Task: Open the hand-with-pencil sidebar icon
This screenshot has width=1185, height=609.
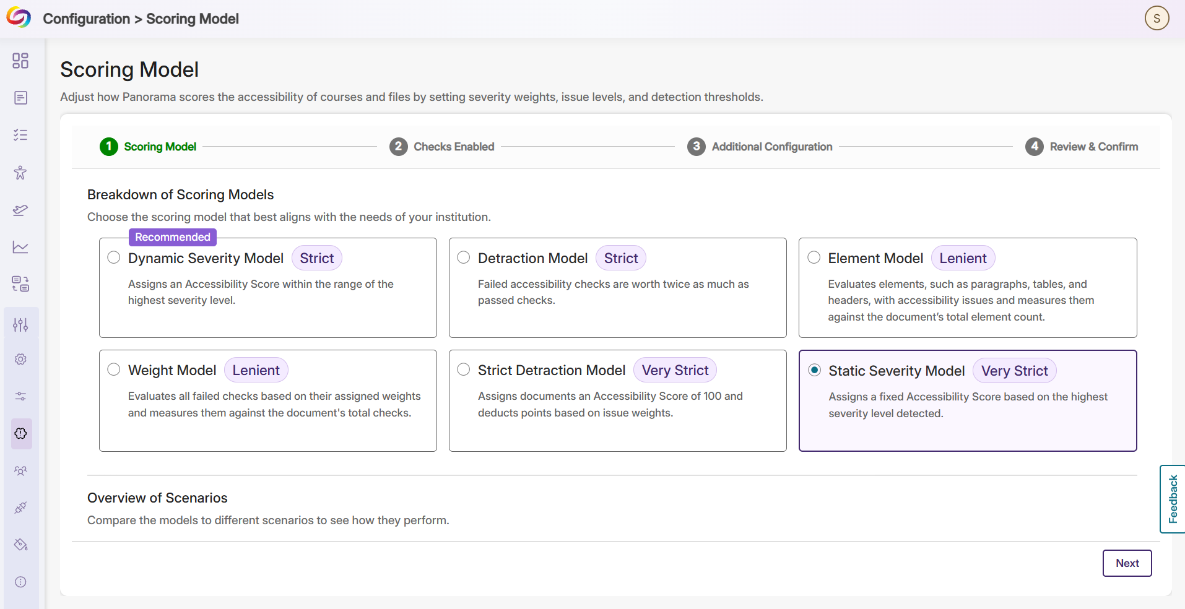Action: (x=20, y=210)
